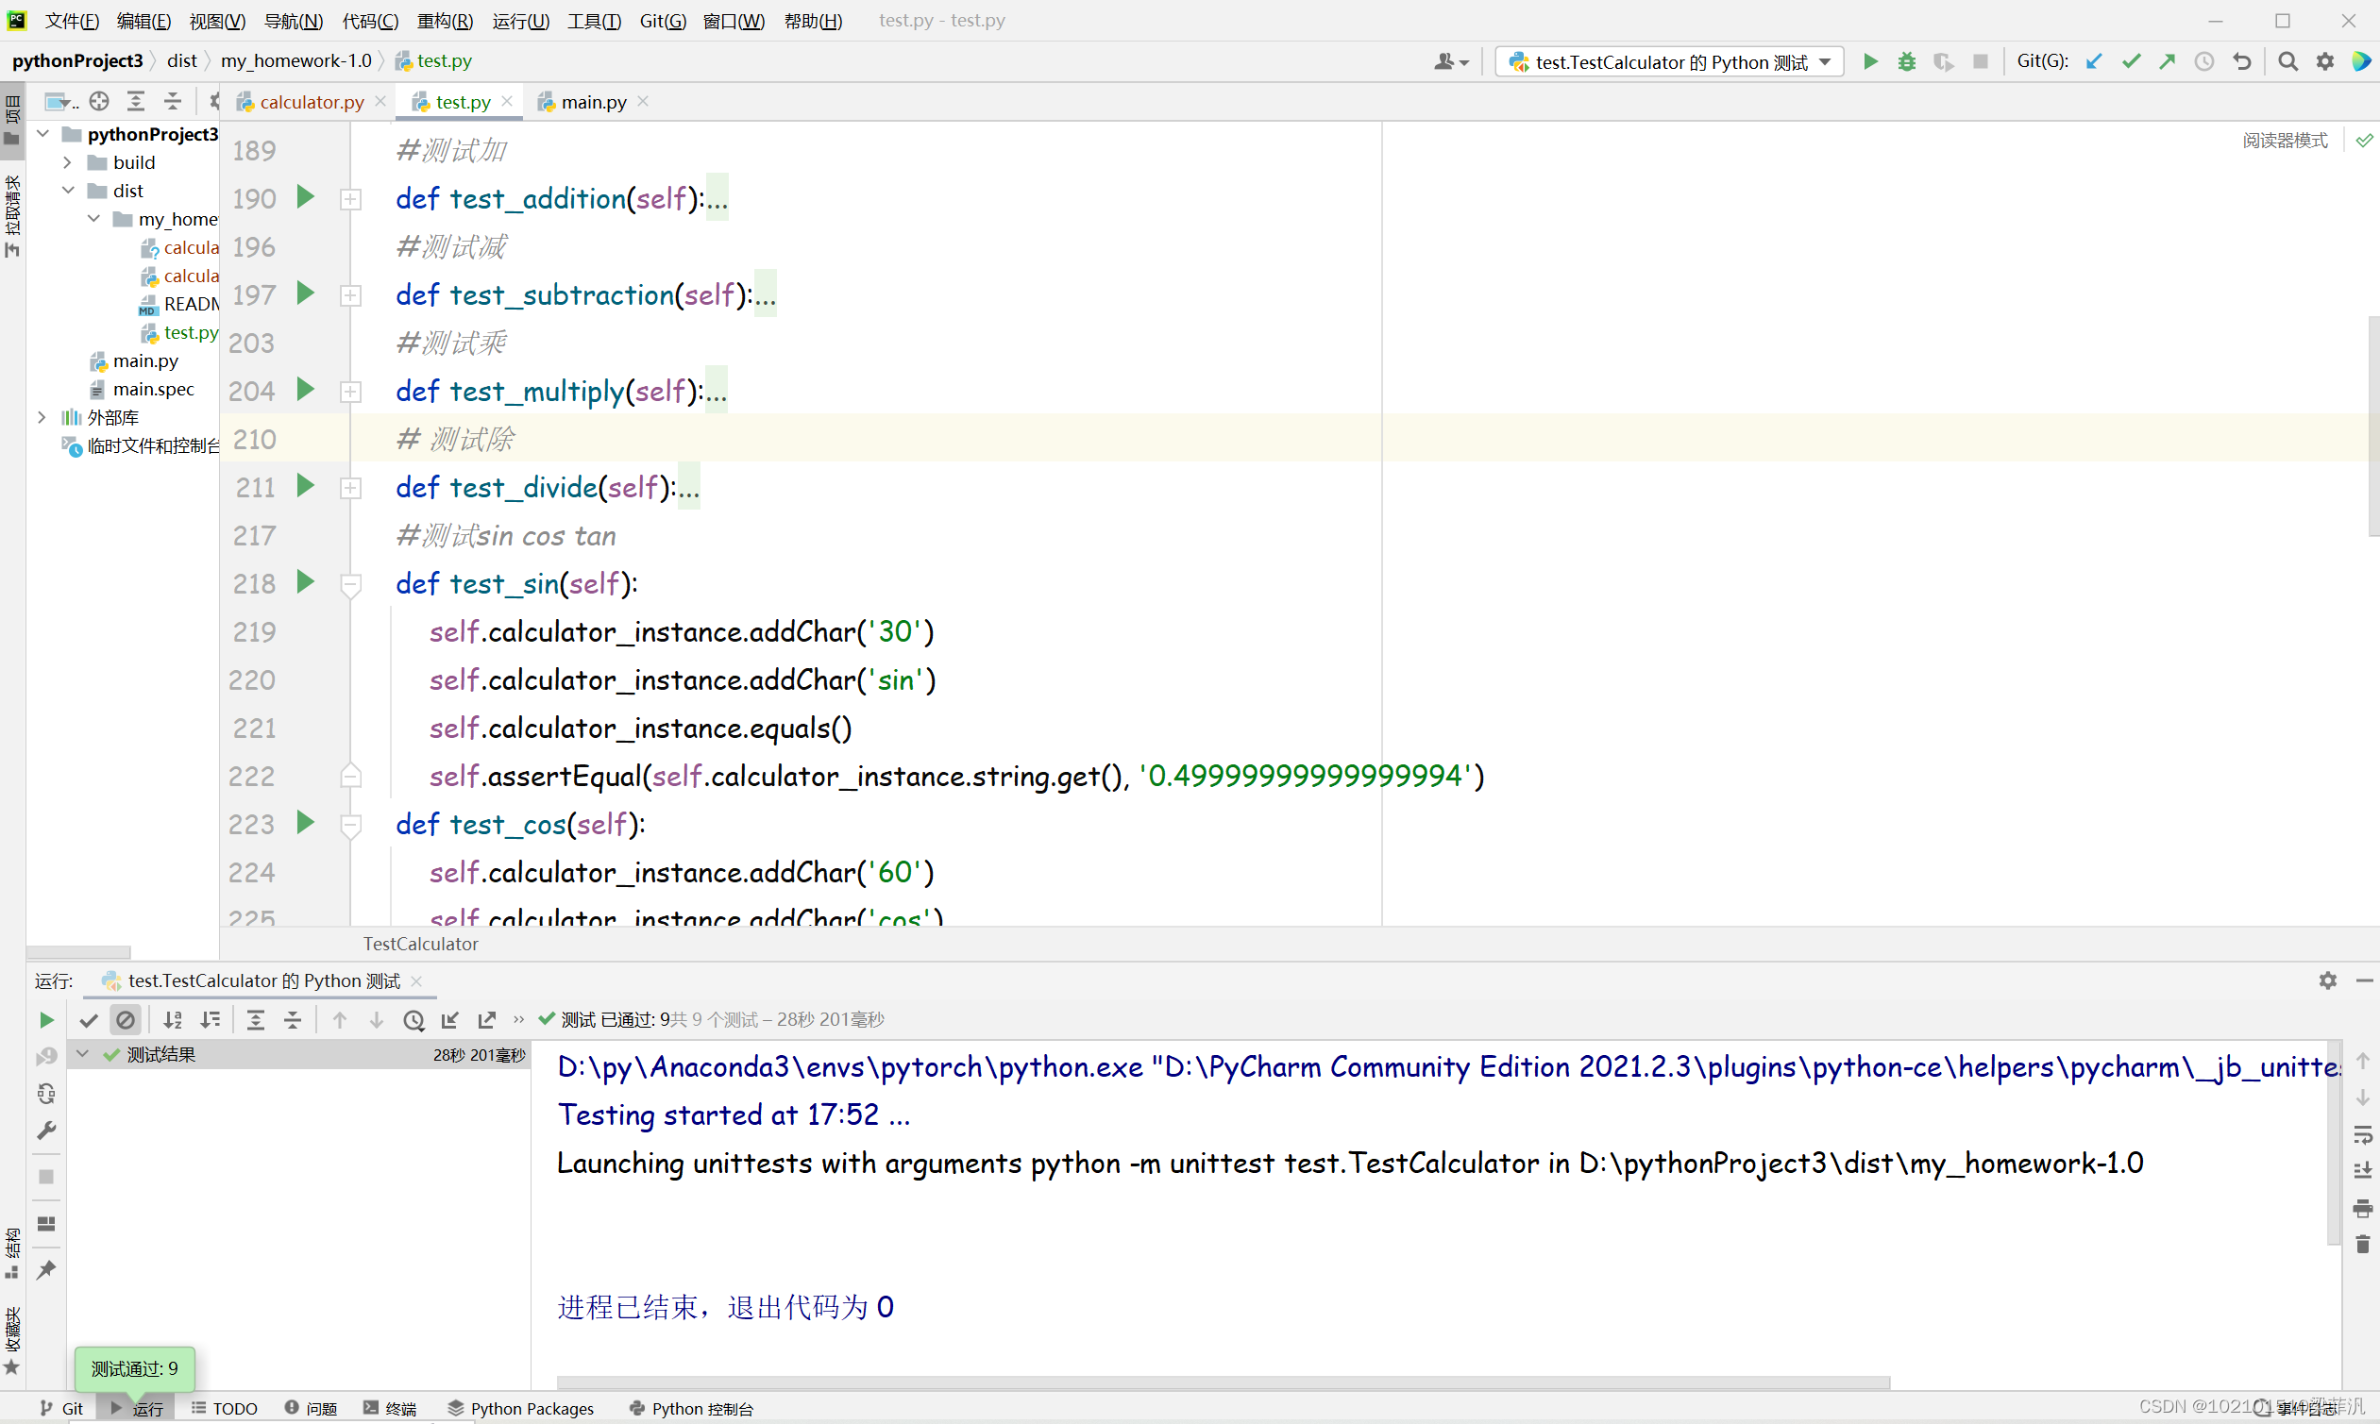Image resolution: width=2380 pixels, height=1424 pixels.
Task: Open the test.TestCalculator run configuration dropdown
Action: click(1670, 61)
